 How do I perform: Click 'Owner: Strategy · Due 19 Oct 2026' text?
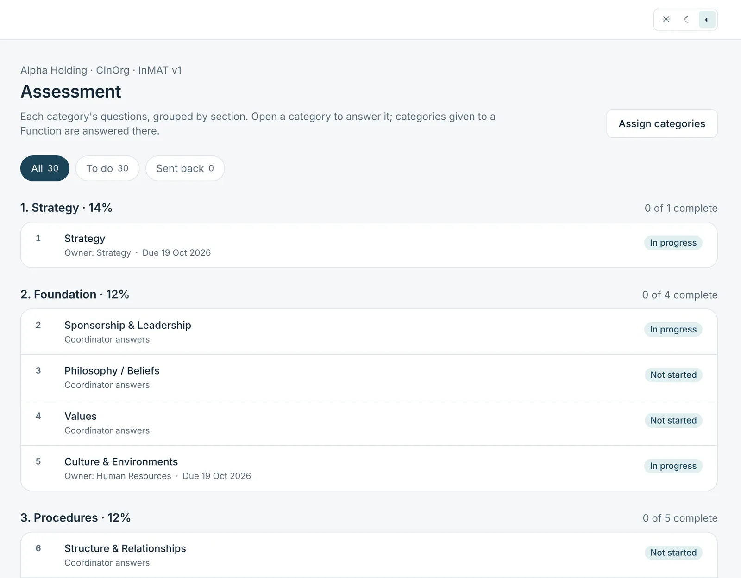[x=138, y=253]
